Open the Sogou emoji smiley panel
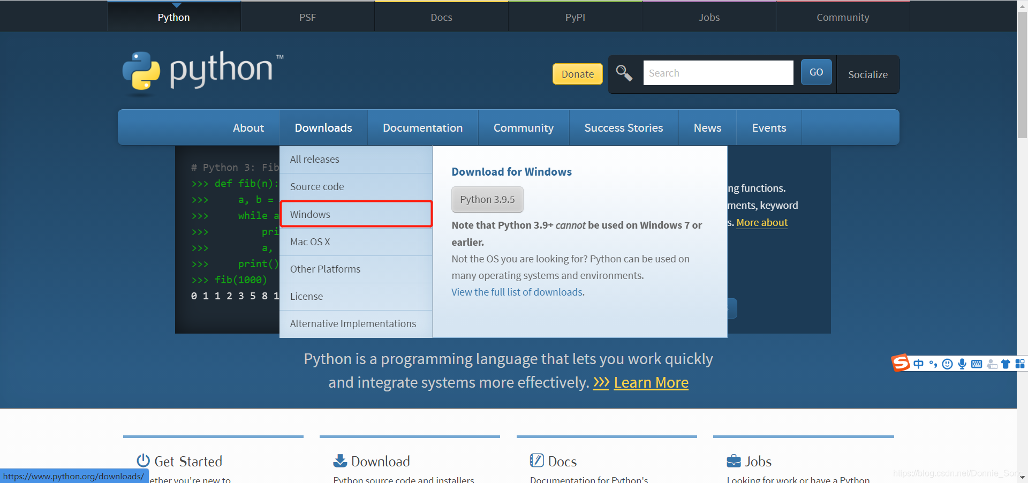 coord(948,364)
